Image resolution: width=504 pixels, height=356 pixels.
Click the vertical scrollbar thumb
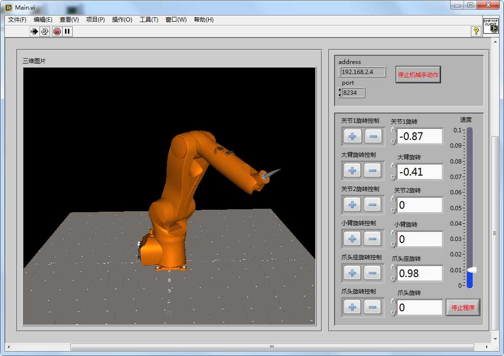click(x=495, y=233)
